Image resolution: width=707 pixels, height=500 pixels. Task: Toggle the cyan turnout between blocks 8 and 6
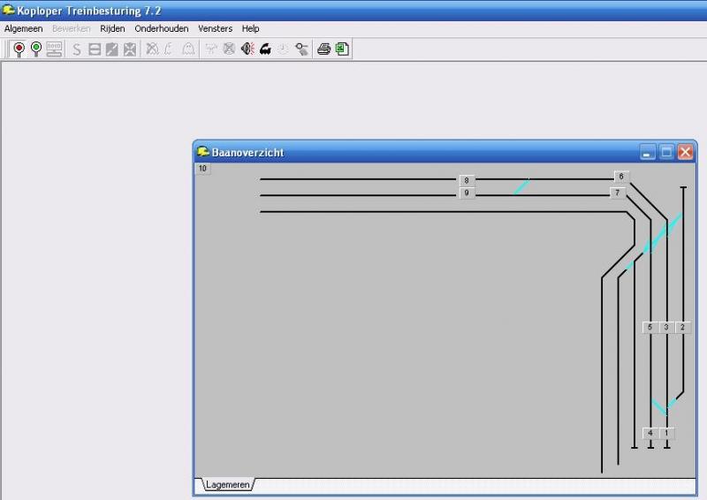[x=521, y=186]
